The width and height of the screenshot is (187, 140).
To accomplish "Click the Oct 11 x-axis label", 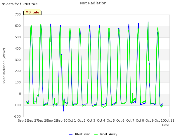I will [x=169, y=120].
